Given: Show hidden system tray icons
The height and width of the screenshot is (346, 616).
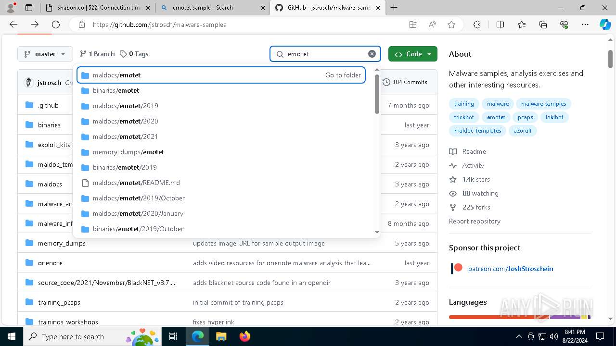Looking at the screenshot, I should tap(519, 336).
